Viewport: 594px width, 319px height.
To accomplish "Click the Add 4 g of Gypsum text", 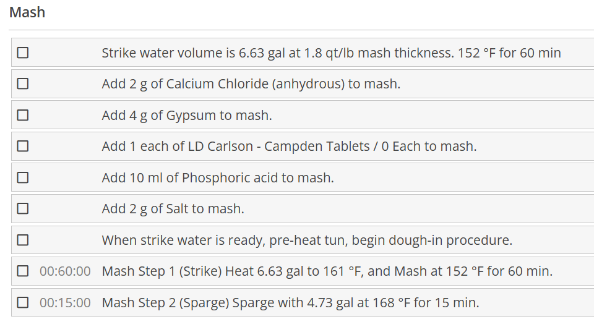I will point(187,115).
